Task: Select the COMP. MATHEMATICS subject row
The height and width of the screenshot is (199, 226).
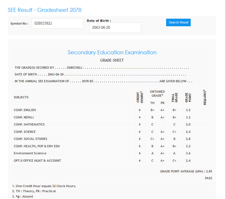Action: point(29,124)
